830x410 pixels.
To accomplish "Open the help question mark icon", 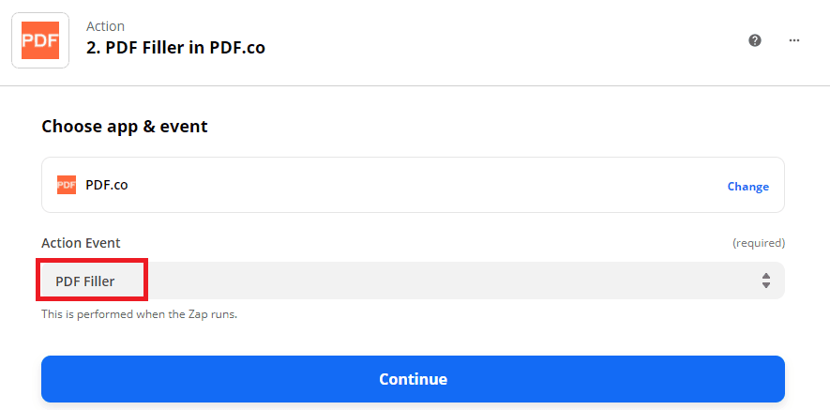I will 755,40.
